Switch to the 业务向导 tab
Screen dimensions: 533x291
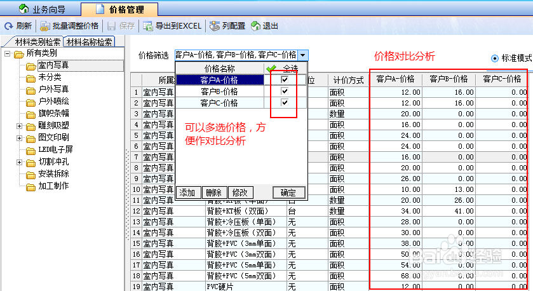coord(42,9)
